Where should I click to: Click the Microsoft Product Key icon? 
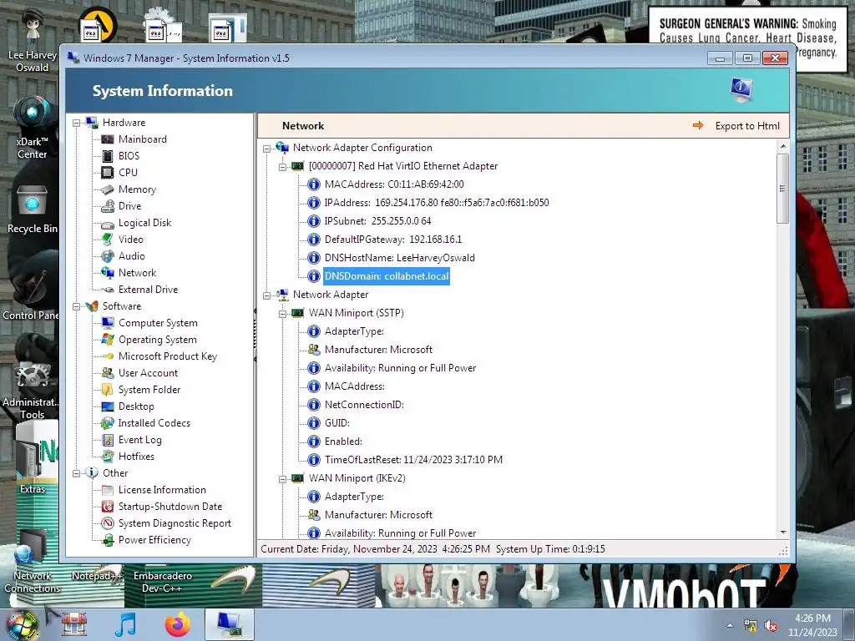tap(108, 356)
